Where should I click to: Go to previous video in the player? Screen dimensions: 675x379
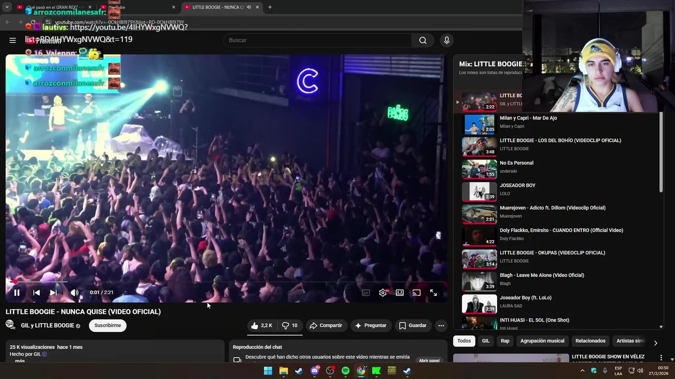point(36,293)
